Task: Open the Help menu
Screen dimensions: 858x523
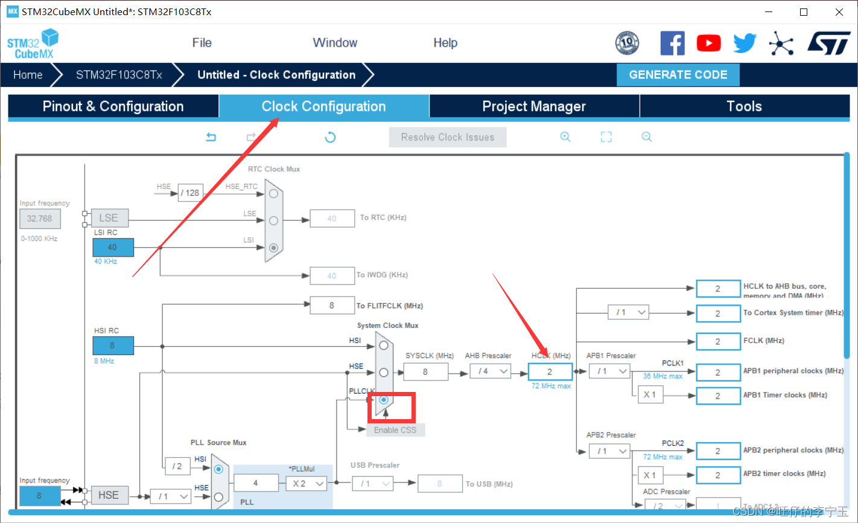Action: pyautogui.click(x=445, y=43)
